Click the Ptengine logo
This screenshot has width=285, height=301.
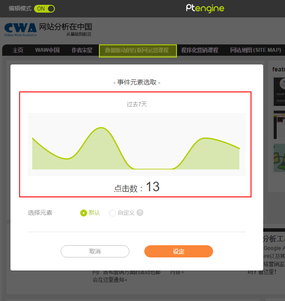(x=205, y=8)
